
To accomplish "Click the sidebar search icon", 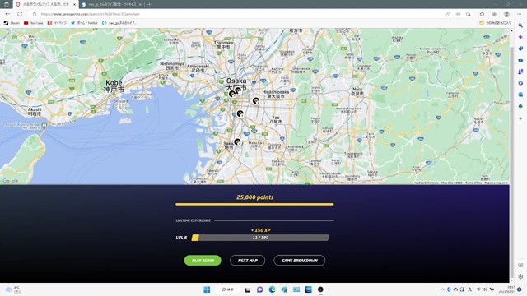I will [x=520, y=25].
